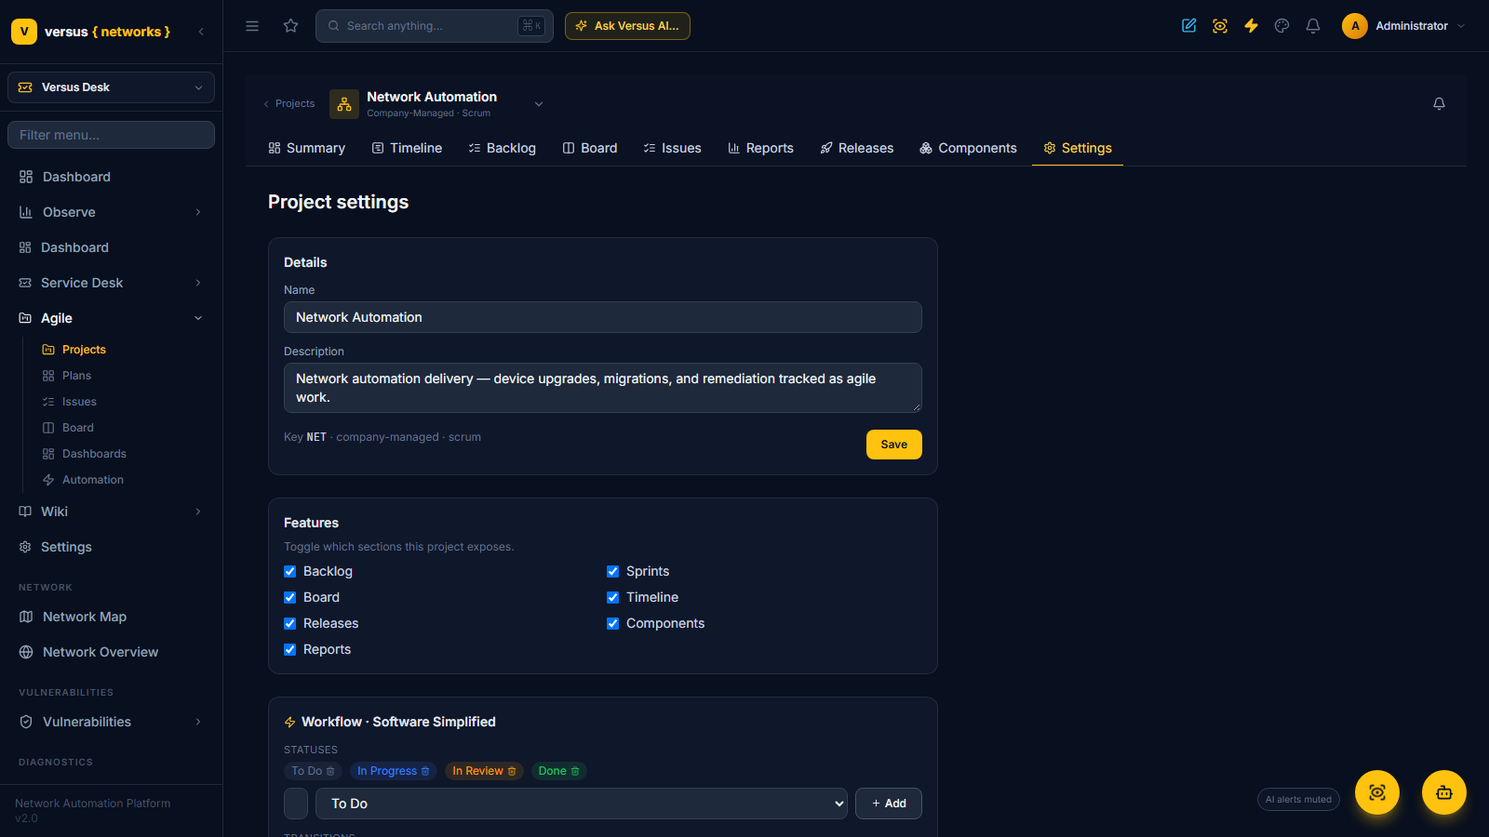Open Network Overview globe item

pyautogui.click(x=112, y=652)
